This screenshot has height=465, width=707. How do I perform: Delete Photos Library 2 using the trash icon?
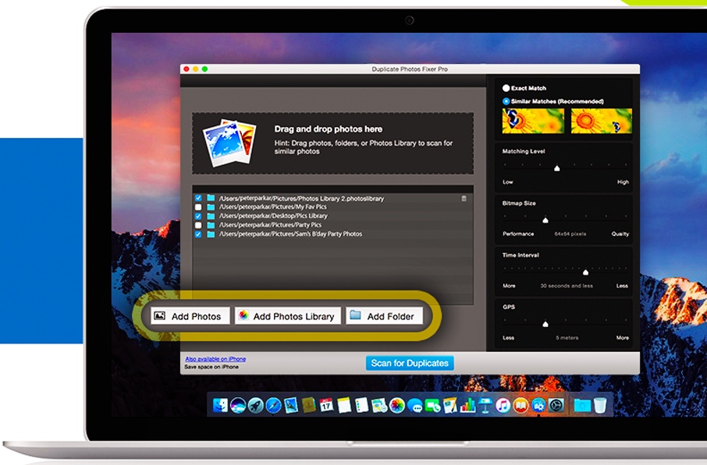coord(464,198)
